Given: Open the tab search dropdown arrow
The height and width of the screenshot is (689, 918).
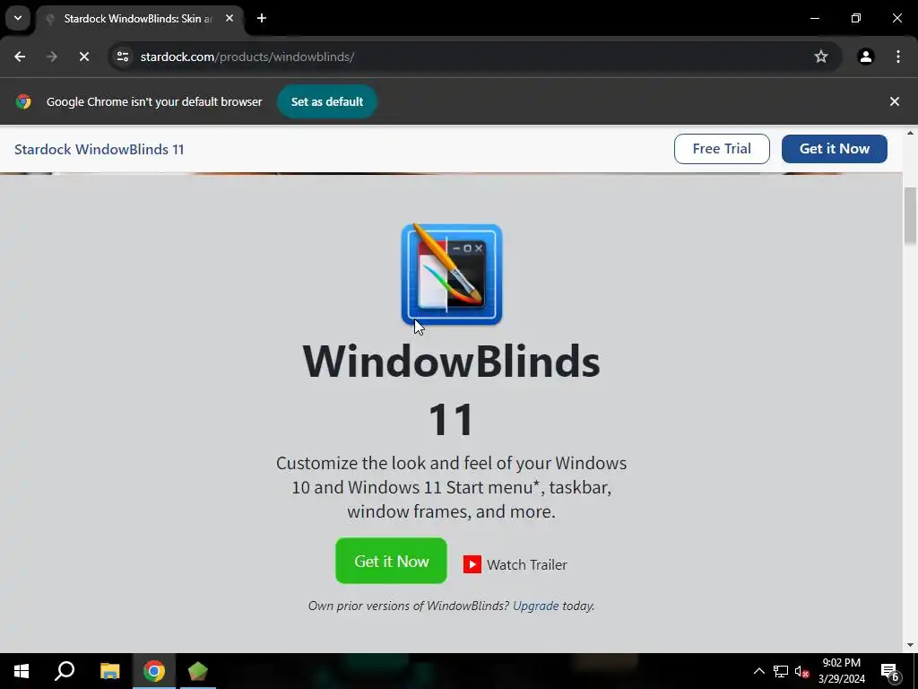Looking at the screenshot, I should click(18, 18).
